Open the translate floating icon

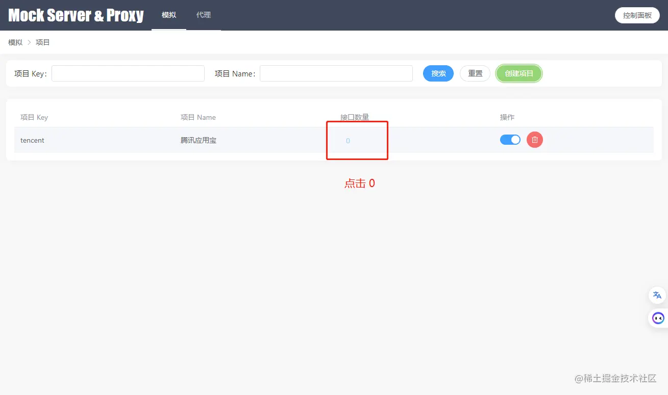657,295
